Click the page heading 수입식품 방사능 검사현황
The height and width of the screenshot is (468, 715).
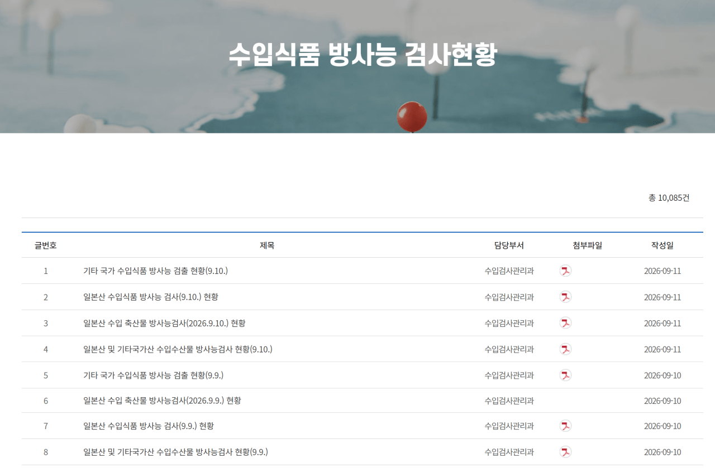tap(363, 55)
